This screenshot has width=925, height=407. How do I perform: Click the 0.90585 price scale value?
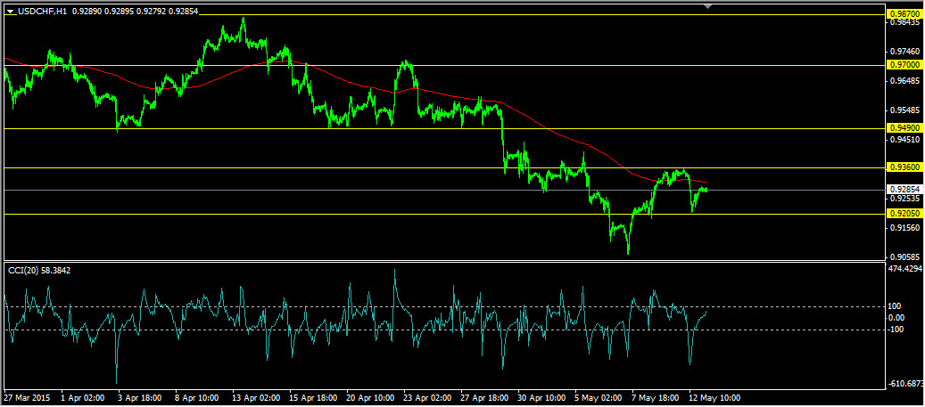[906, 256]
